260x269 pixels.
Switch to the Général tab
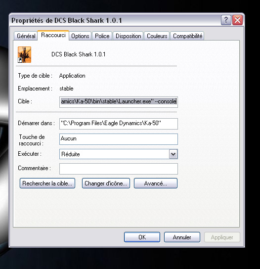click(26, 36)
